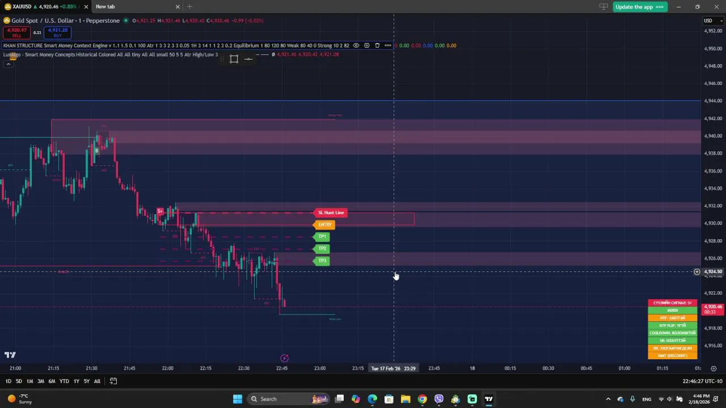Open Task View from taskbar
726x408 pixels.
(x=339, y=399)
